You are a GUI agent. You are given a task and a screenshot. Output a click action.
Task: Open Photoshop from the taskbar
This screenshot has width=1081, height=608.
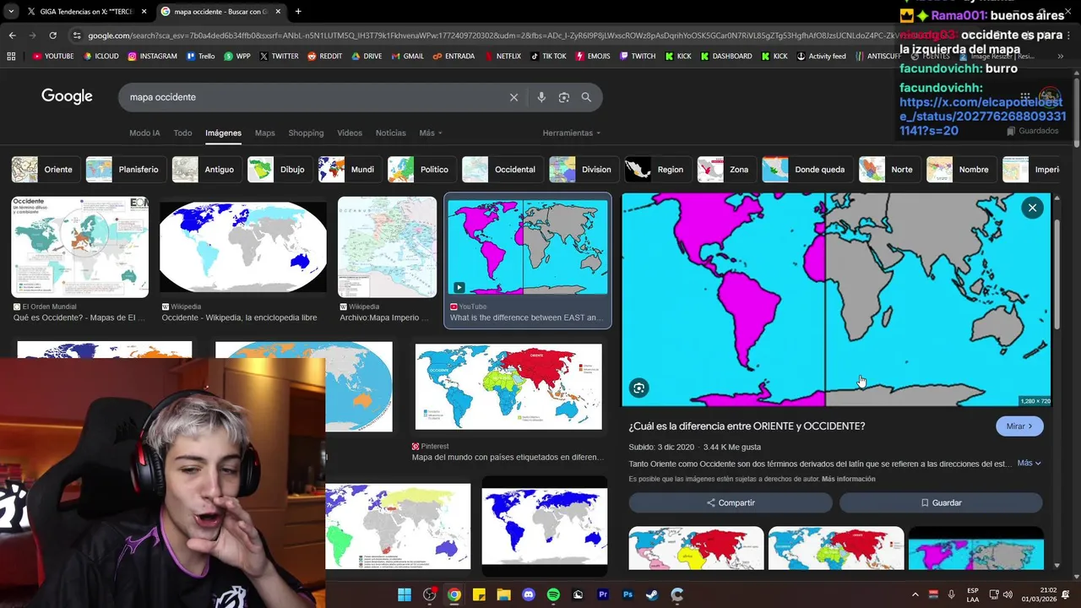pyautogui.click(x=627, y=594)
